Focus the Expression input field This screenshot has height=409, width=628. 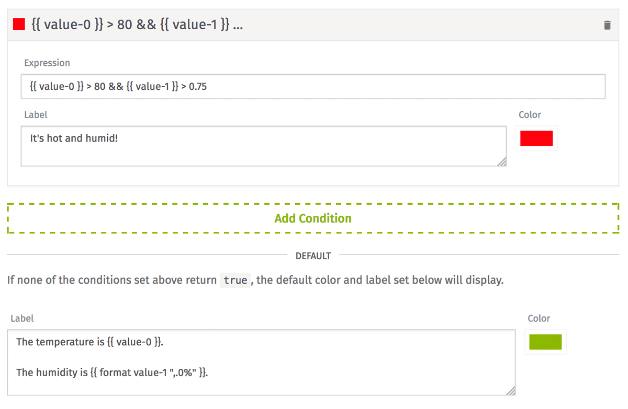[313, 87]
